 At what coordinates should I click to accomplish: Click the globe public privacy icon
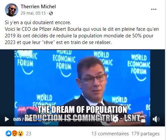point(51,13)
